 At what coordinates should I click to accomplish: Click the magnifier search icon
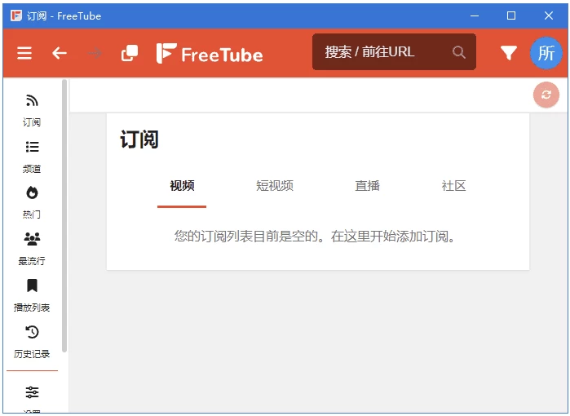[459, 52]
